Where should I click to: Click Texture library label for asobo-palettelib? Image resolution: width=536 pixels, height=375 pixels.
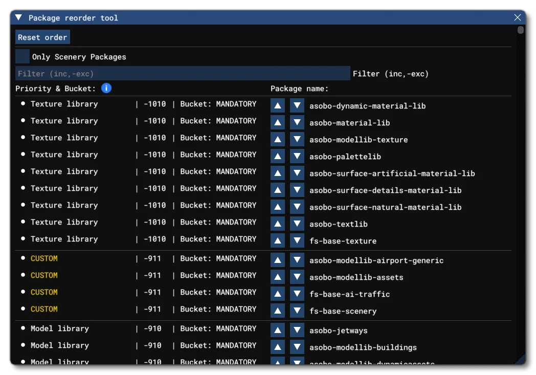(64, 155)
